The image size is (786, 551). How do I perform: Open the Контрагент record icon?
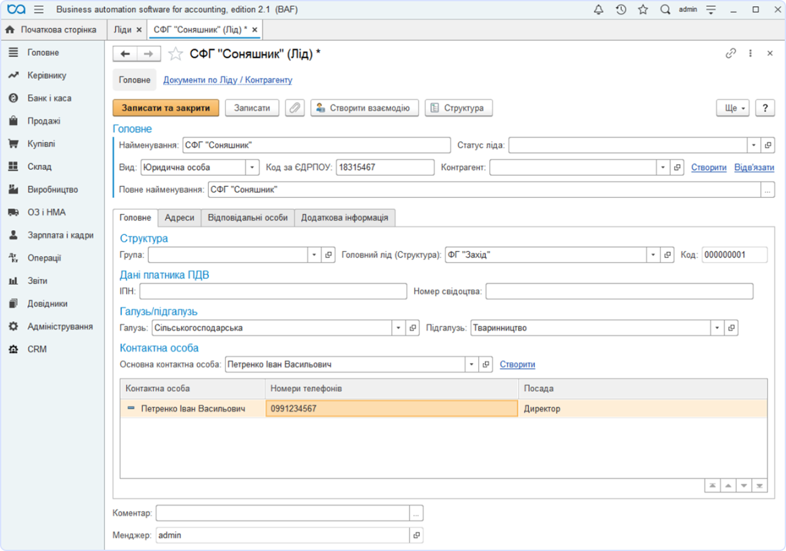tap(678, 168)
